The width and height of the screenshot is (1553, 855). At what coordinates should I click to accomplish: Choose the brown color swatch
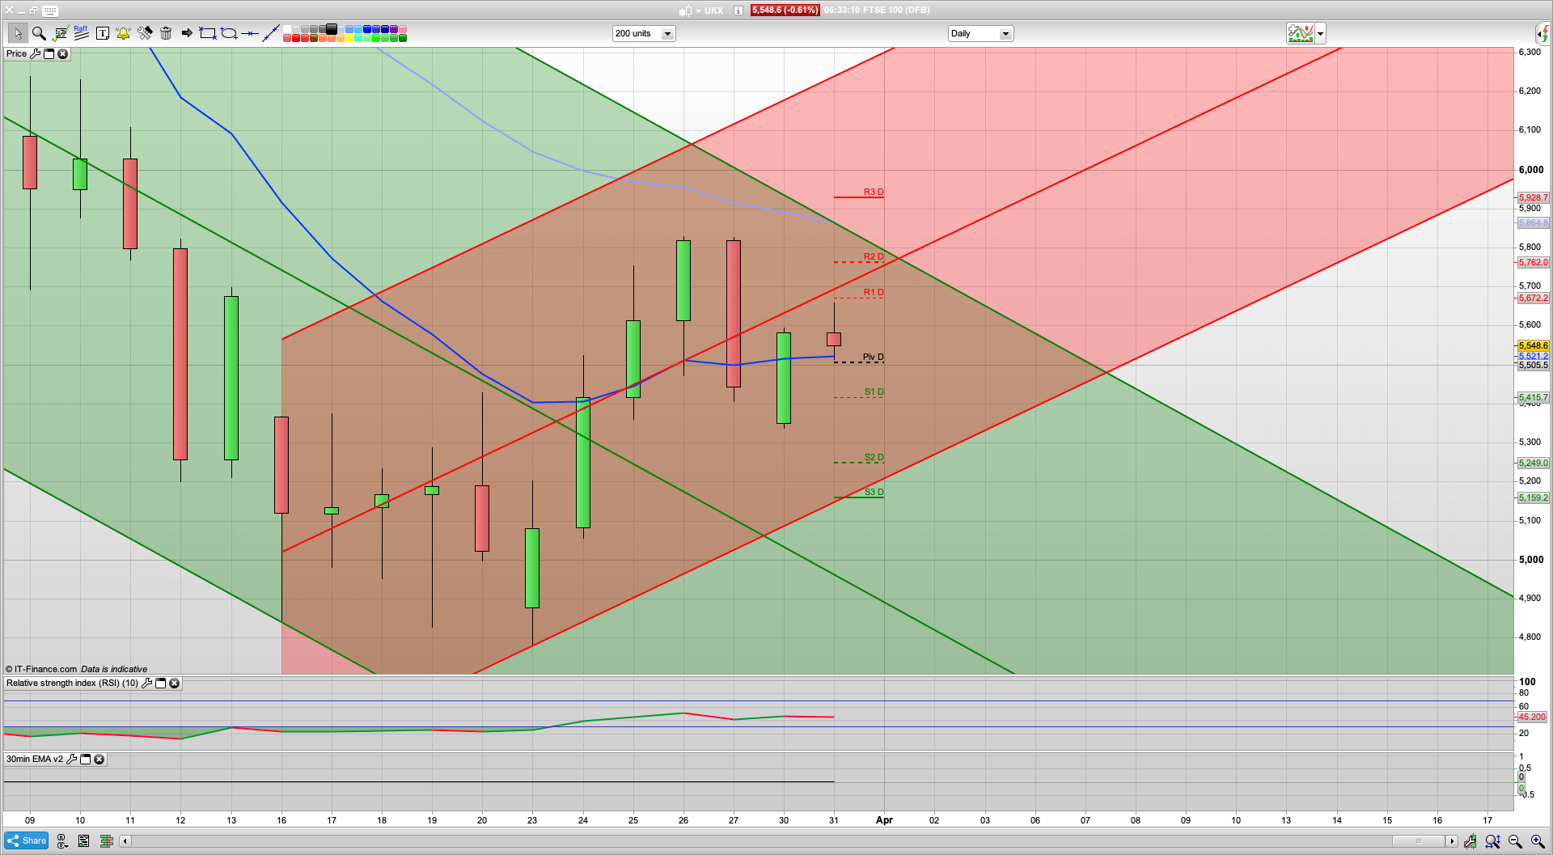pos(314,38)
